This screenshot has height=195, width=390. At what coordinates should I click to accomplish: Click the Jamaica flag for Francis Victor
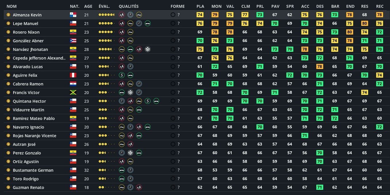[x=73, y=93]
